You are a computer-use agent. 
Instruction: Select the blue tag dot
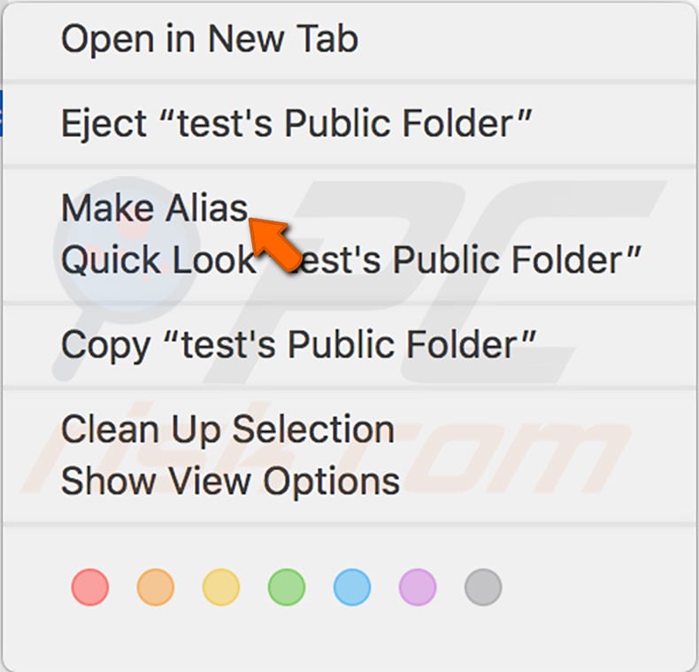coord(352,587)
